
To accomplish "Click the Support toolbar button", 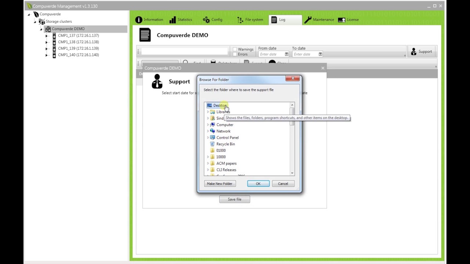I will click(422, 52).
